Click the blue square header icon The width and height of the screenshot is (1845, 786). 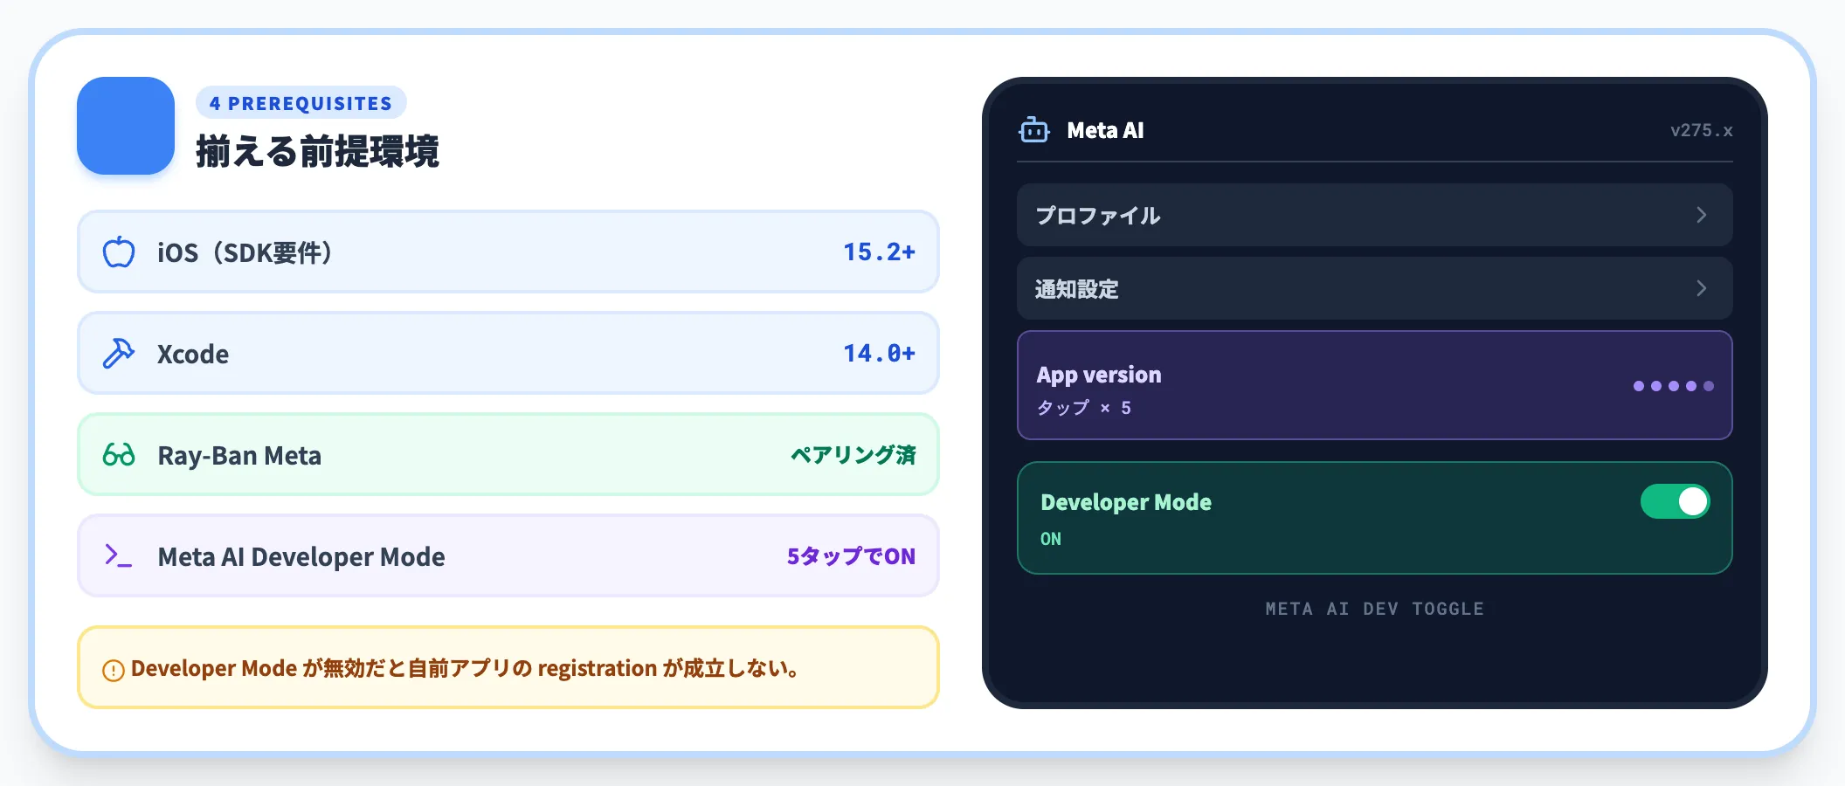[126, 126]
